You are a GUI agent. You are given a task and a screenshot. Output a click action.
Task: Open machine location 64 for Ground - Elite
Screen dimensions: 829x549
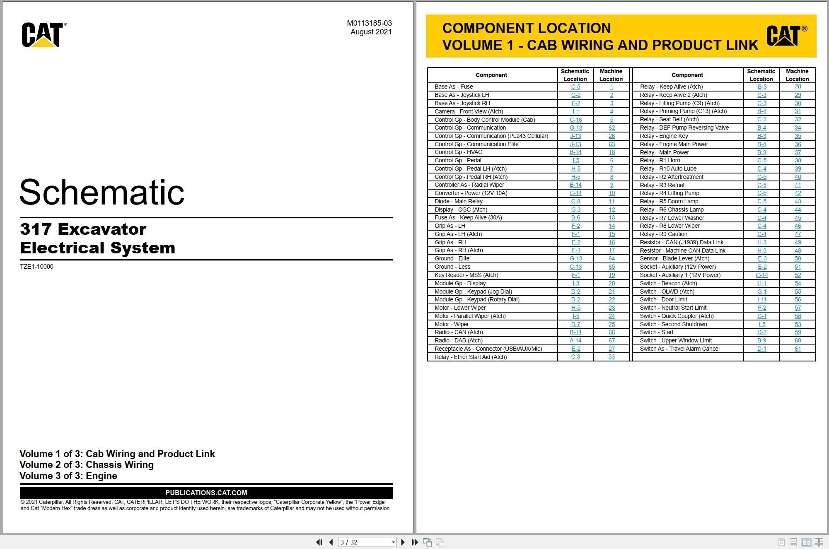click(x=611, y=259)
